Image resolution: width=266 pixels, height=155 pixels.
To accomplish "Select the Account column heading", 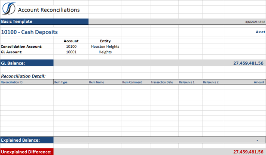I will click(71, 41).
